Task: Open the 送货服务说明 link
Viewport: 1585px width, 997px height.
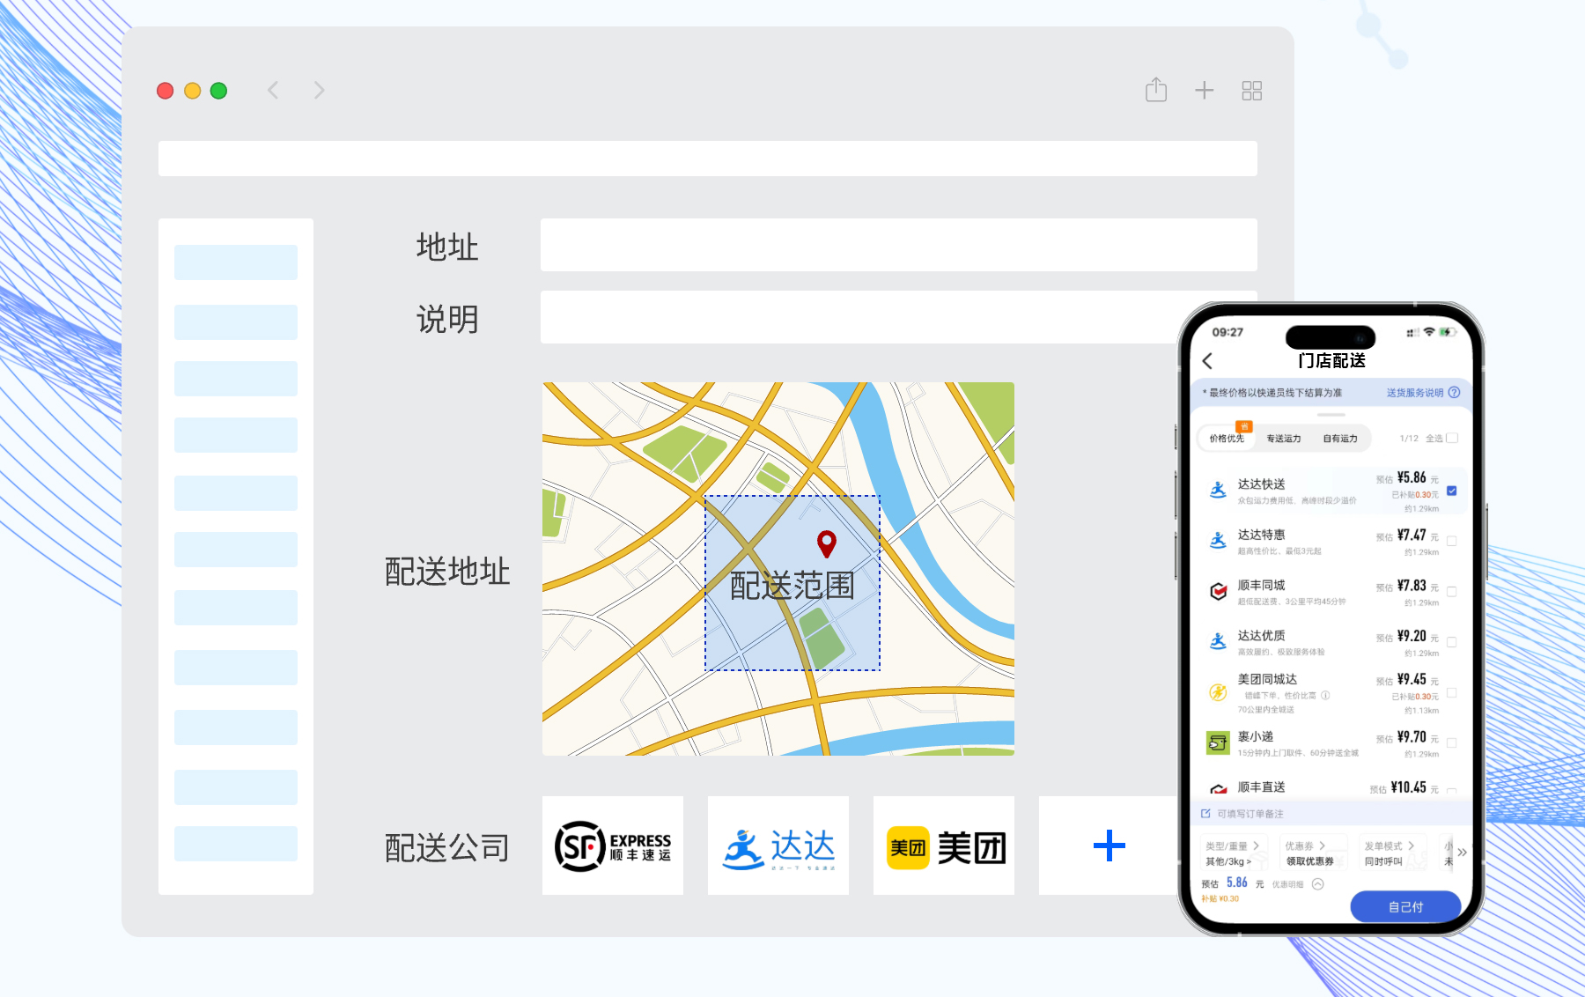Action: [1418, 394]
